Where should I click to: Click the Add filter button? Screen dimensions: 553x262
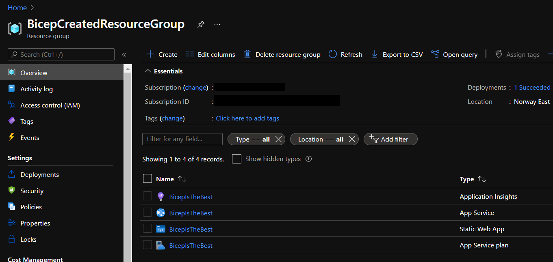[x=390, y=139]
